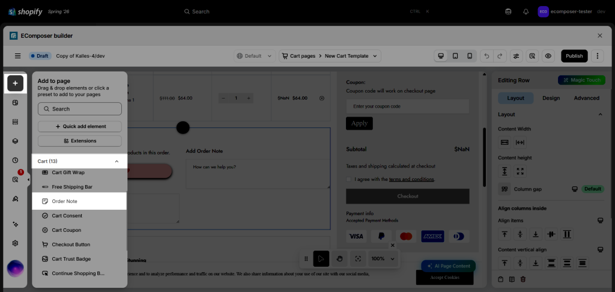
Task: Open Shopify notifications bell
Action: pos(526,11)
